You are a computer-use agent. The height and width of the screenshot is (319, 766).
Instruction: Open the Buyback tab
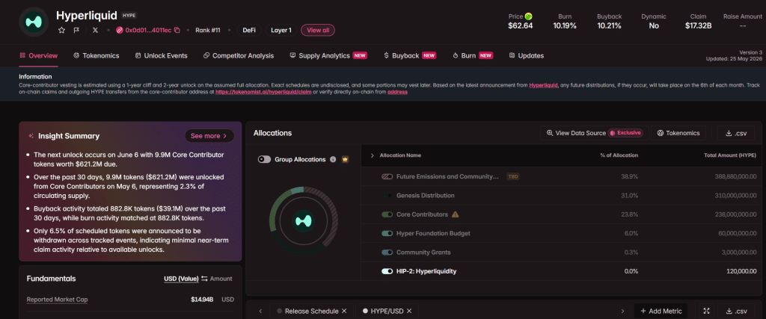click(409, 55)
